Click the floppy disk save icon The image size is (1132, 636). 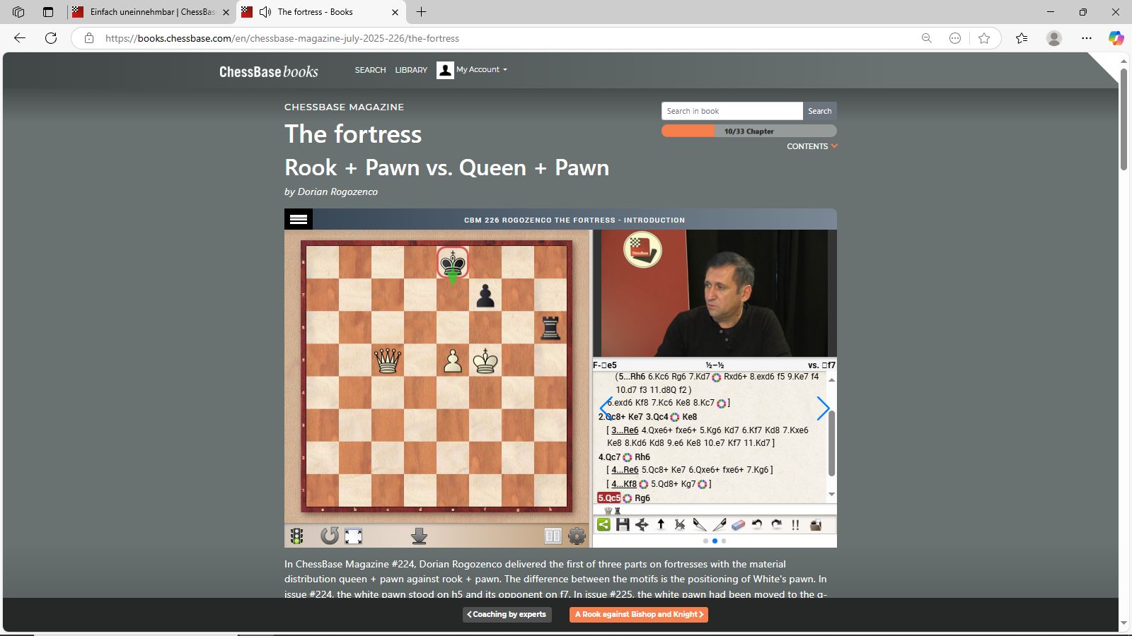[x=623, y=524]
